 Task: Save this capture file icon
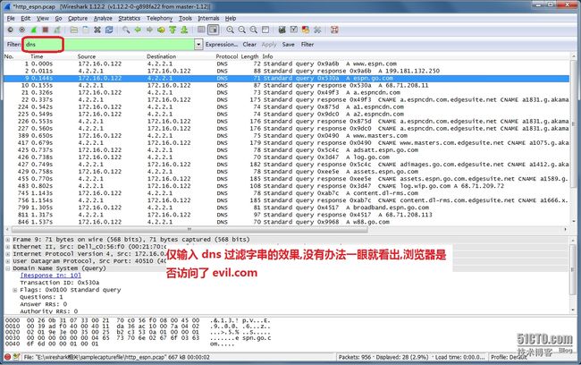click(x=86, y=30)
